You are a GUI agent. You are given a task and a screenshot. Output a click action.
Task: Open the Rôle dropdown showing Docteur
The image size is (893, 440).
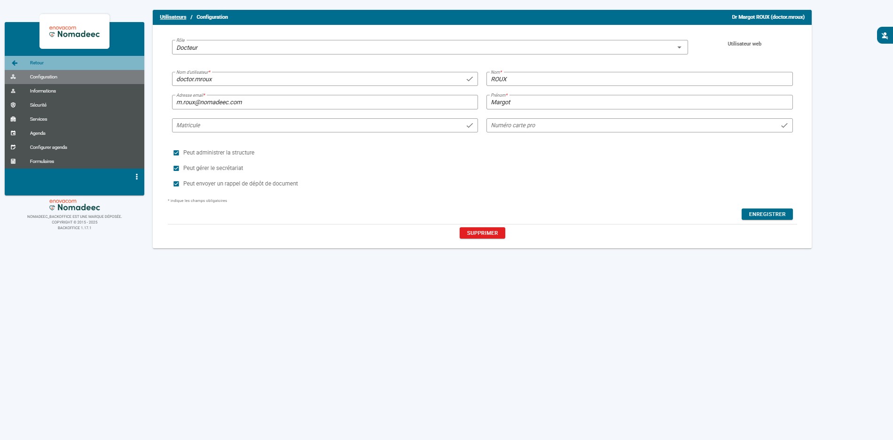tap(430, 47)
